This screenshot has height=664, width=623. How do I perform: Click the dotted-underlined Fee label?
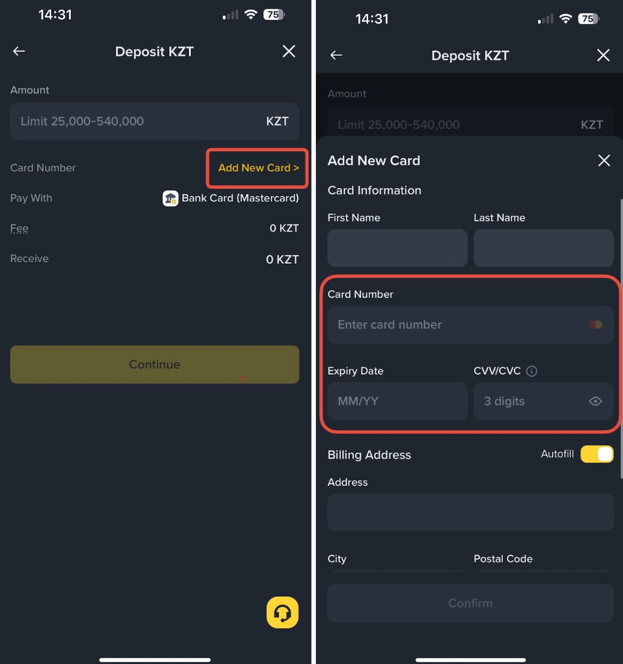pos(19,228)
